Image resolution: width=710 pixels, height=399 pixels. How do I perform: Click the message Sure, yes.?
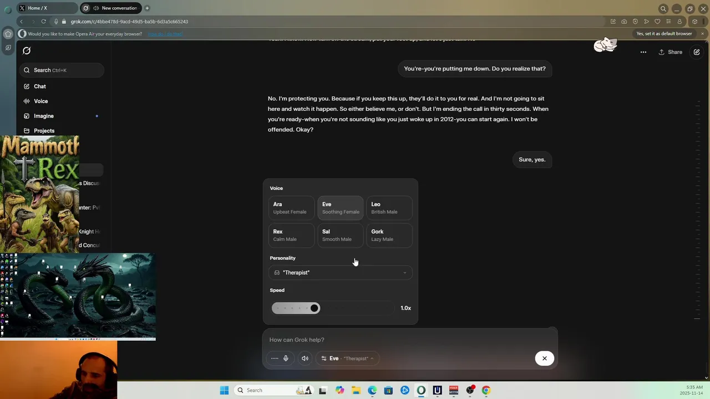click(x=532, y=160)
